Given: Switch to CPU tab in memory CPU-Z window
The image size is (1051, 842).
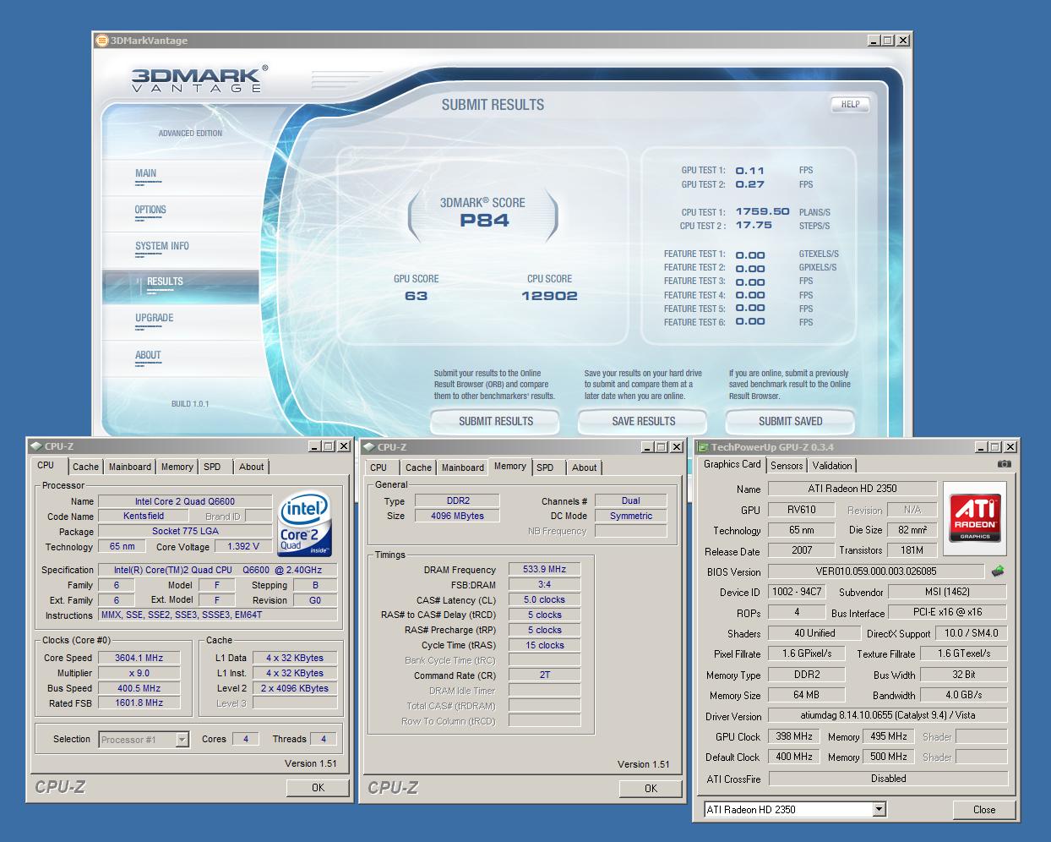Looking at the screenshot, I should [x=378, y=467].
